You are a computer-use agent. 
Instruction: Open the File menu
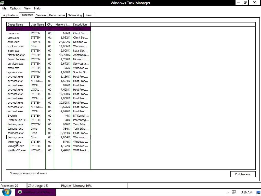coord(4,8)
